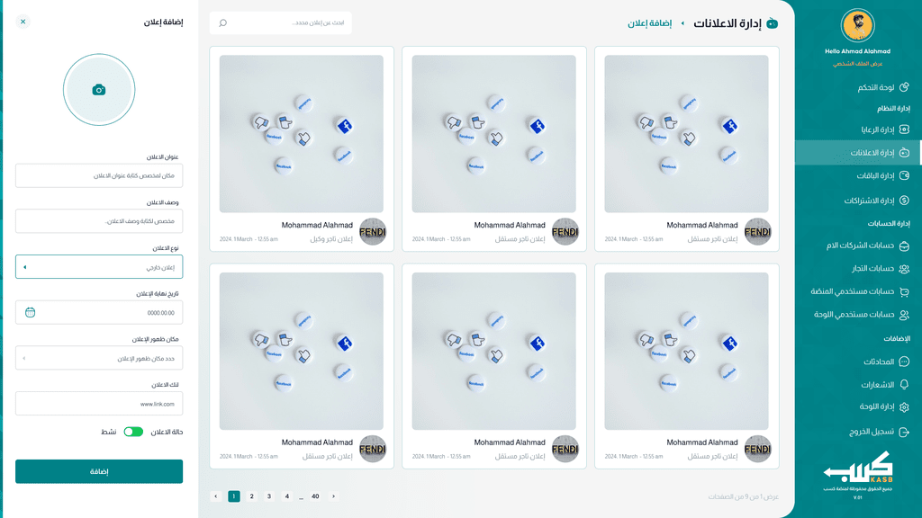Click the bell icon for الاشعارات

[x=904, y=384]
